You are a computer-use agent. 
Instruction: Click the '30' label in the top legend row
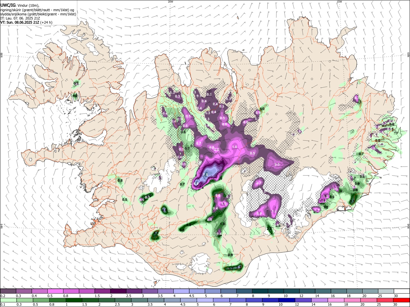tap(396, 296)
